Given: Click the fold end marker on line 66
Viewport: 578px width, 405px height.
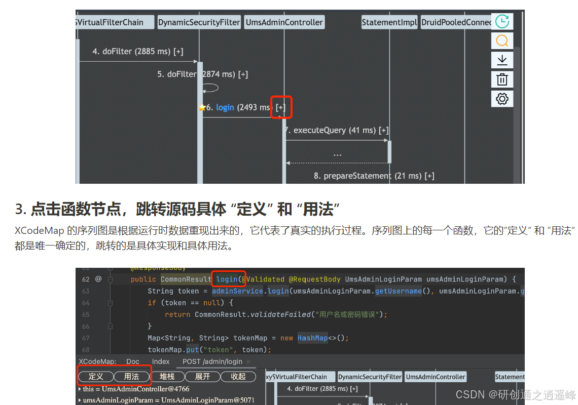Looking at the screenshot, I should pyautogui.click(x=110, y=326).
